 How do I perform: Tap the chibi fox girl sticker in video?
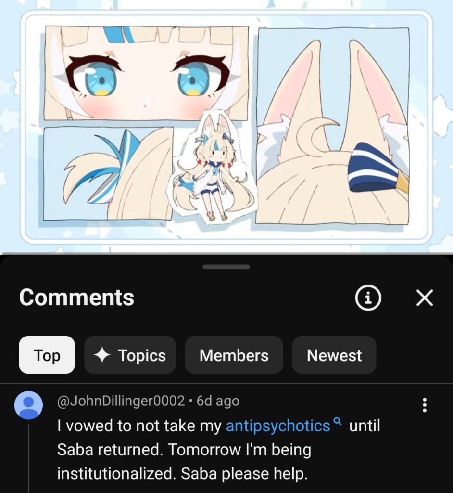coord(213,167)
